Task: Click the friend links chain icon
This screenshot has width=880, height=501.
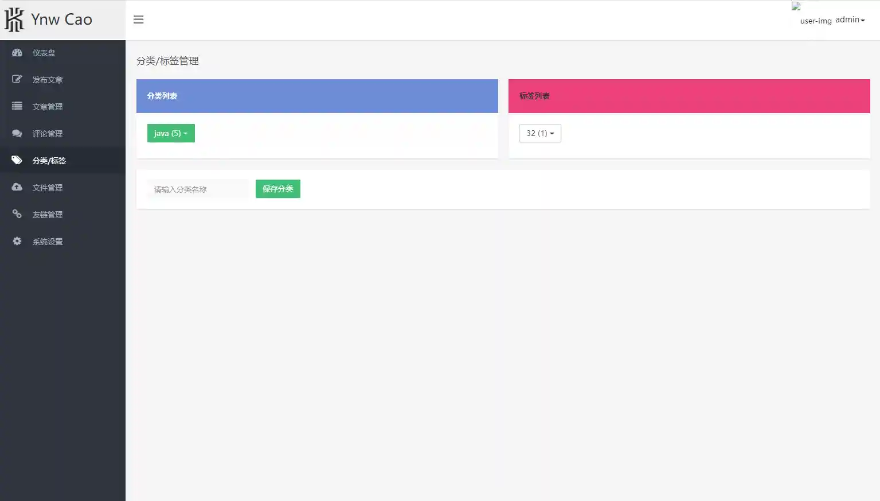Action: point(17,214)
